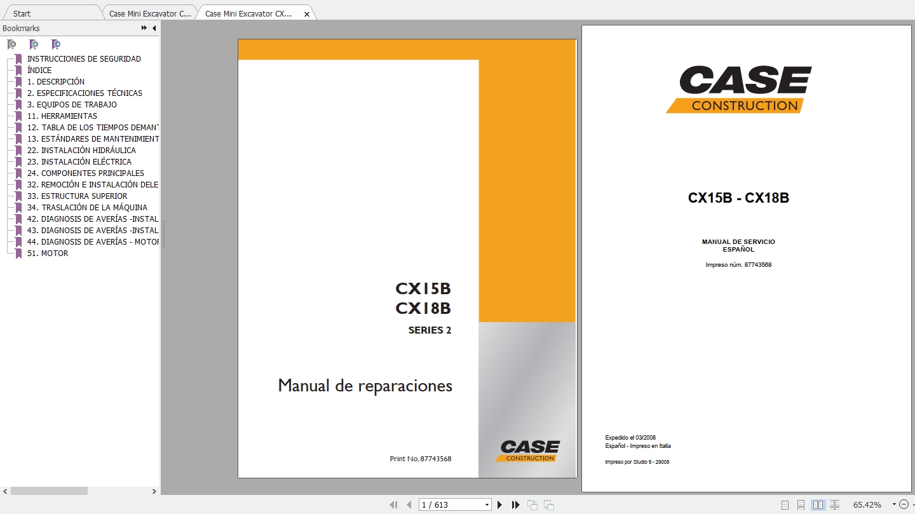This screenshot has height=514, width=915.
Task: Click the go-to bookmark arrow icon
Action: click(x=56, y=44)
